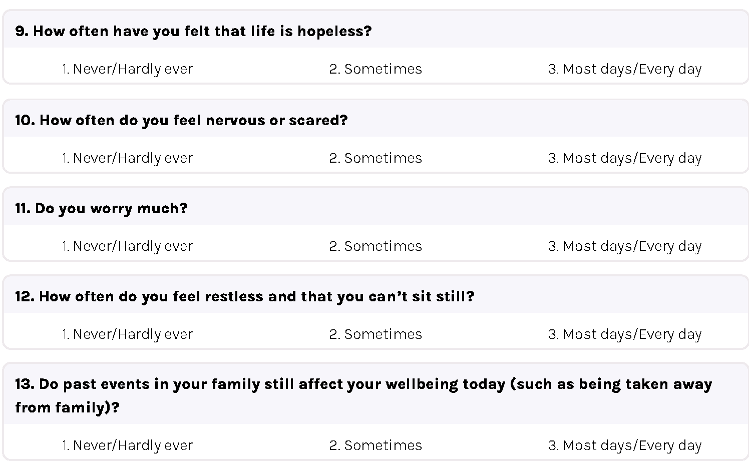Select 'Never/Hardly ever' for question 9 hopeless

pos(127,69)
